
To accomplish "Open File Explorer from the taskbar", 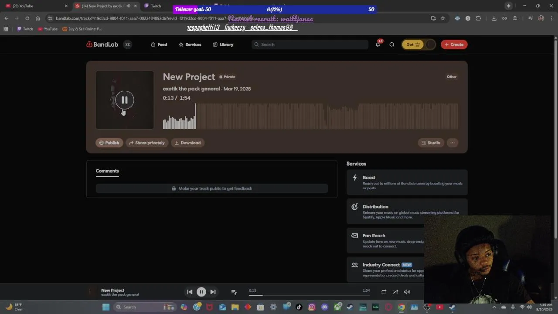I will coord(235,307).
